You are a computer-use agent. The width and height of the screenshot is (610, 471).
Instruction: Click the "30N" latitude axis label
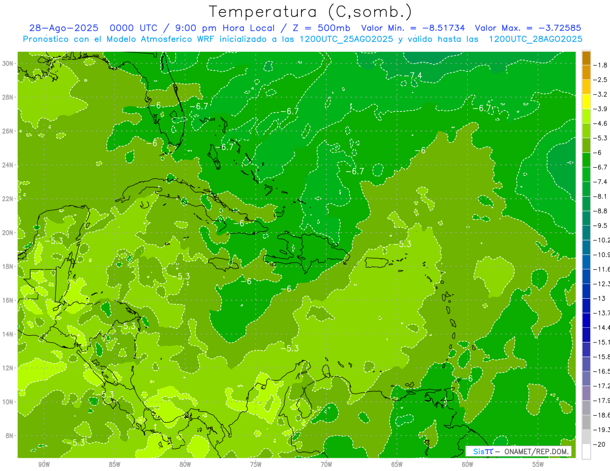pos(8,64)
